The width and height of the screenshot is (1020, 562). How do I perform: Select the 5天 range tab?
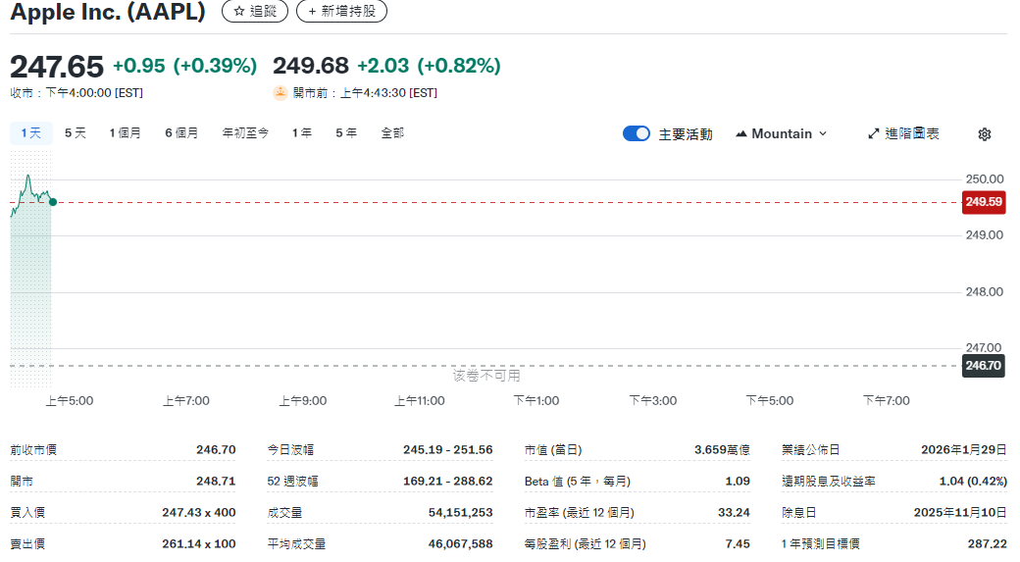(x=75, y=132)
